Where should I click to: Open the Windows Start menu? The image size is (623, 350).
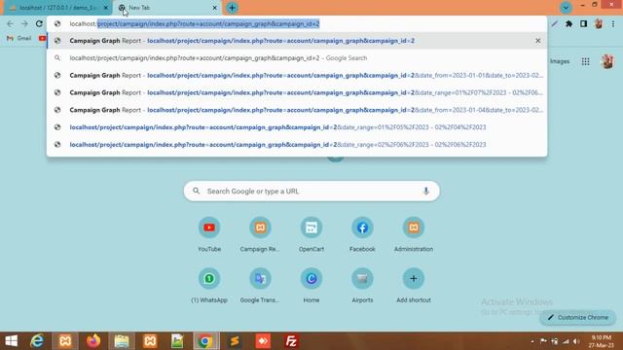click(x=11, y=341)
